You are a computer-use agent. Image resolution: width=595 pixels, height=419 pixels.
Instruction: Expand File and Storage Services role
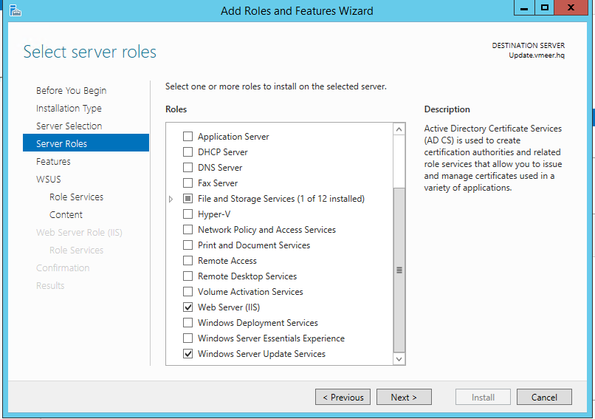tap(171, 199)
